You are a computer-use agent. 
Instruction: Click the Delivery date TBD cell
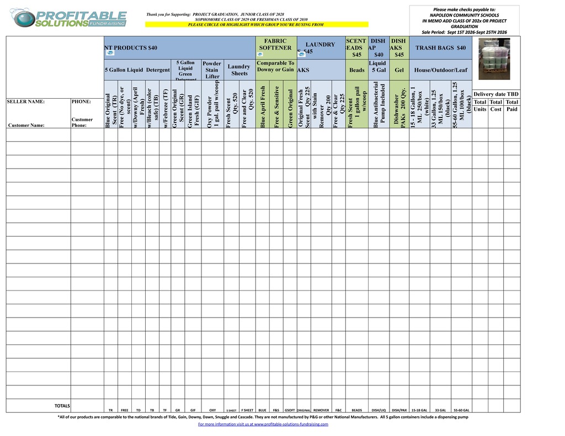point(496,94)
